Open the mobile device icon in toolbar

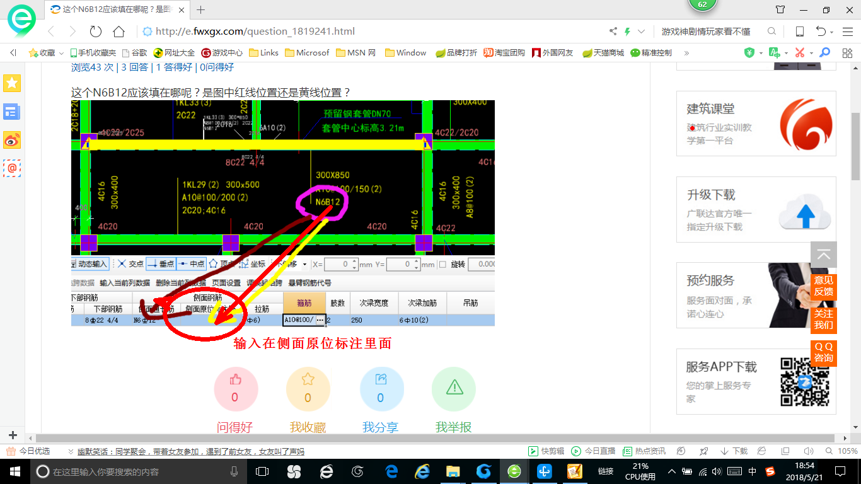[799, 32]
